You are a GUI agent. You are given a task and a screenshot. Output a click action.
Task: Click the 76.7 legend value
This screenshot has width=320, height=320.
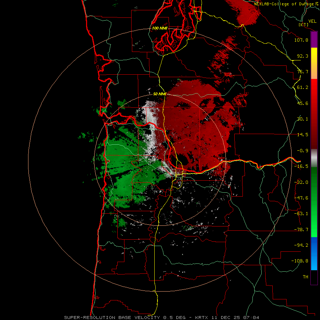tap(303, 71)
